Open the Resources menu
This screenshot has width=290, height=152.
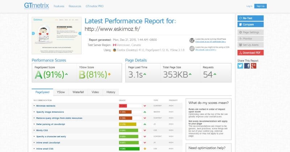tap(75, 6)
